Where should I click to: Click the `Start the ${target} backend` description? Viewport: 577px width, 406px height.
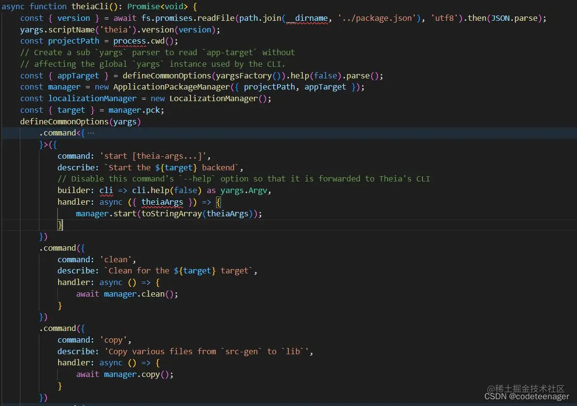[171, 167]
